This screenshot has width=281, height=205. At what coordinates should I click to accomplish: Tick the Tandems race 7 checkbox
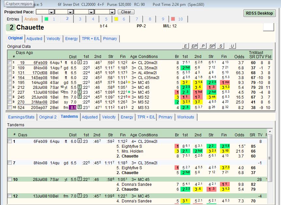point(10,163)
